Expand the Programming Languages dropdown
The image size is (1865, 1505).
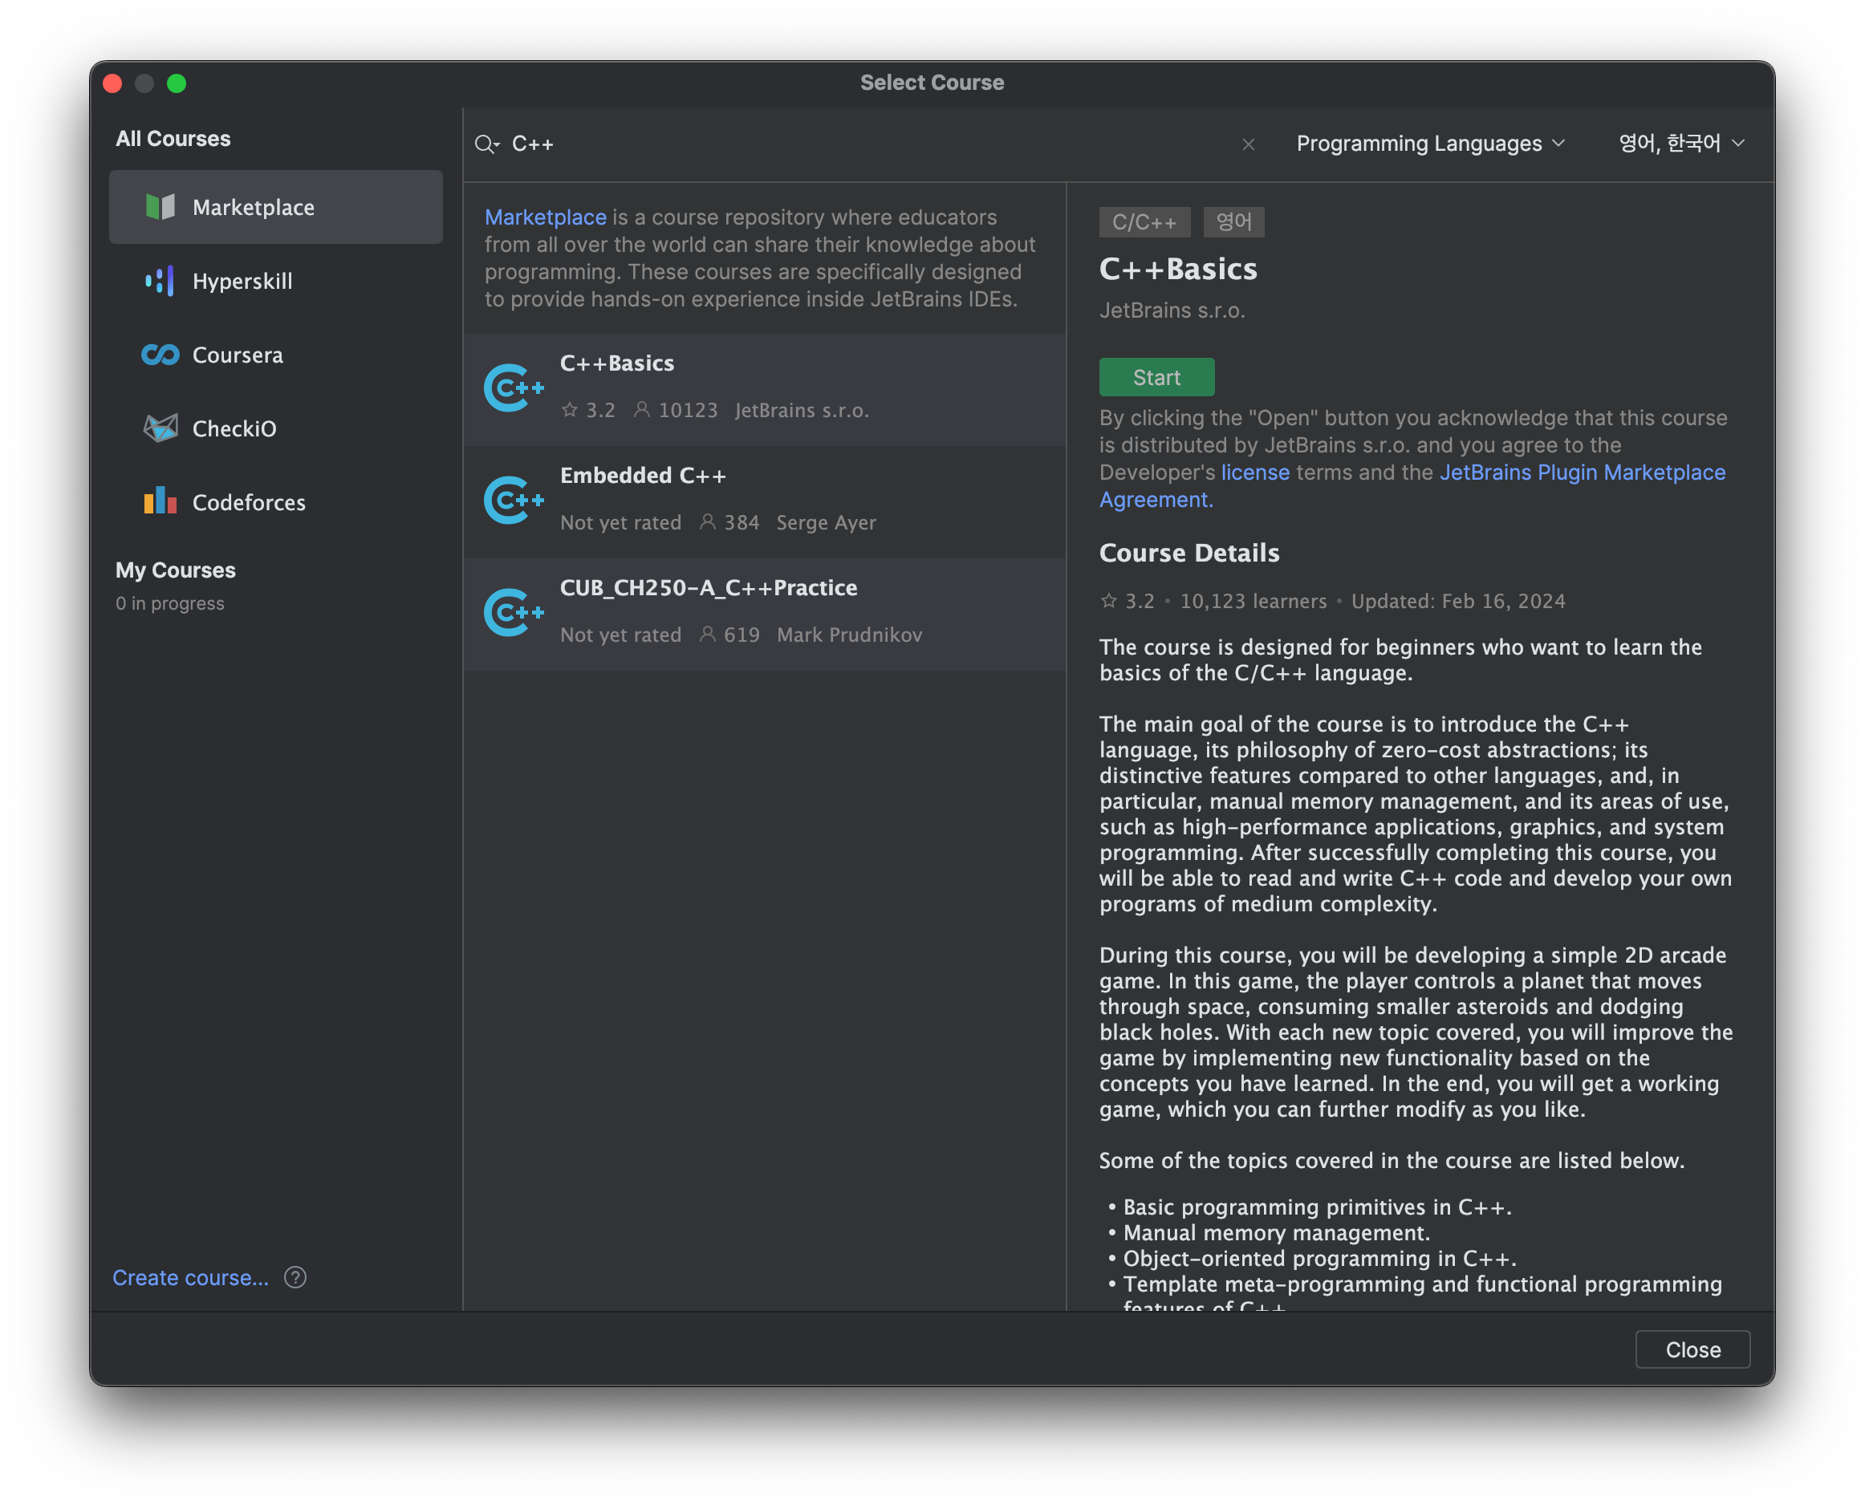[x=1430, y=144]
